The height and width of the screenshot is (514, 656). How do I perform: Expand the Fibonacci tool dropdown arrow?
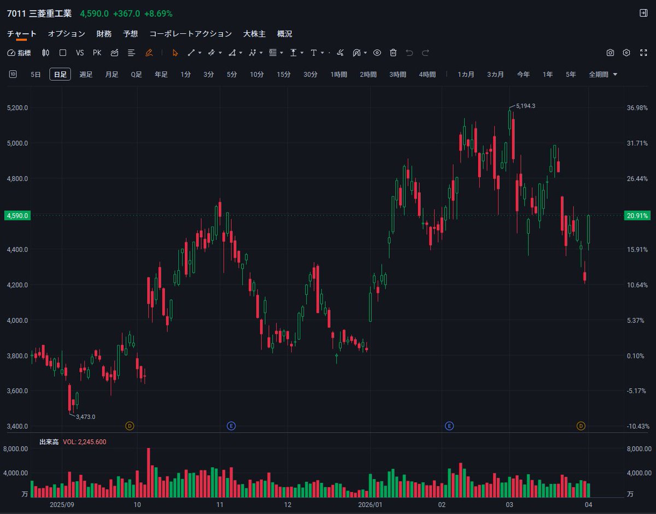(x=281, y=53)
